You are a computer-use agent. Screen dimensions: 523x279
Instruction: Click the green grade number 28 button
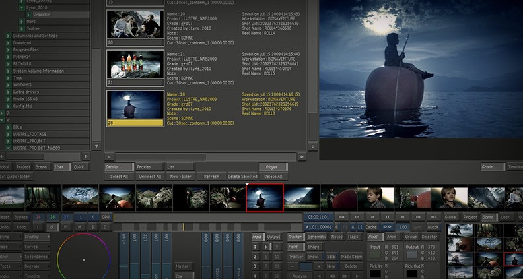(52, 217)
